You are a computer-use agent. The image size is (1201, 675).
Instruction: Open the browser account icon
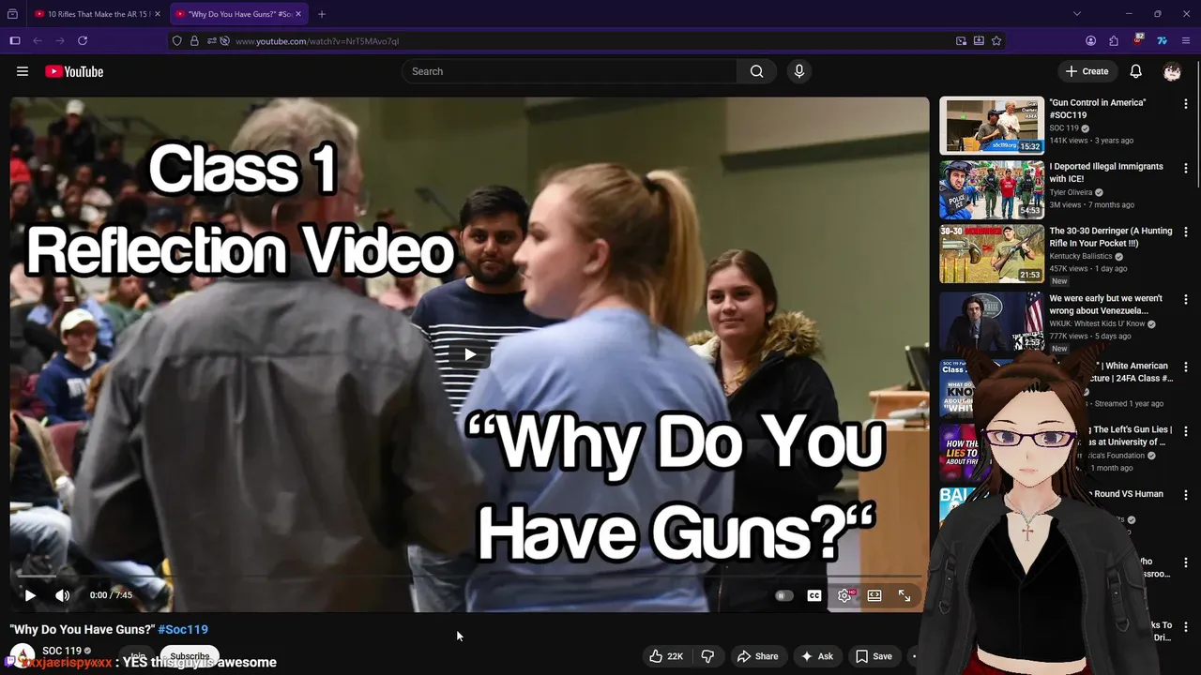pos(1090,41)
